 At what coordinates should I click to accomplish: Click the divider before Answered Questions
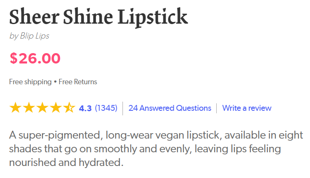pyautogui.click(x=123, y=108)
